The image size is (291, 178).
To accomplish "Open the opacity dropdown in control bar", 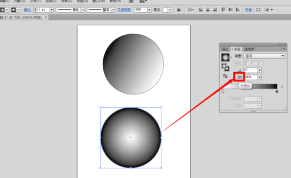I will tap(149, 10).
